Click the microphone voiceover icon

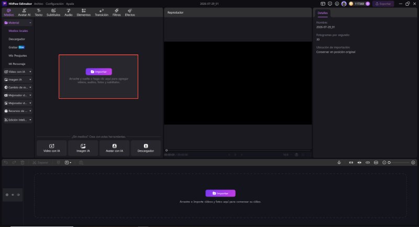point(339,163)
